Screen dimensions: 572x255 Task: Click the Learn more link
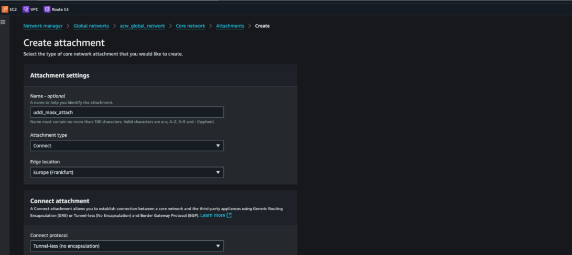pos(212,215)
